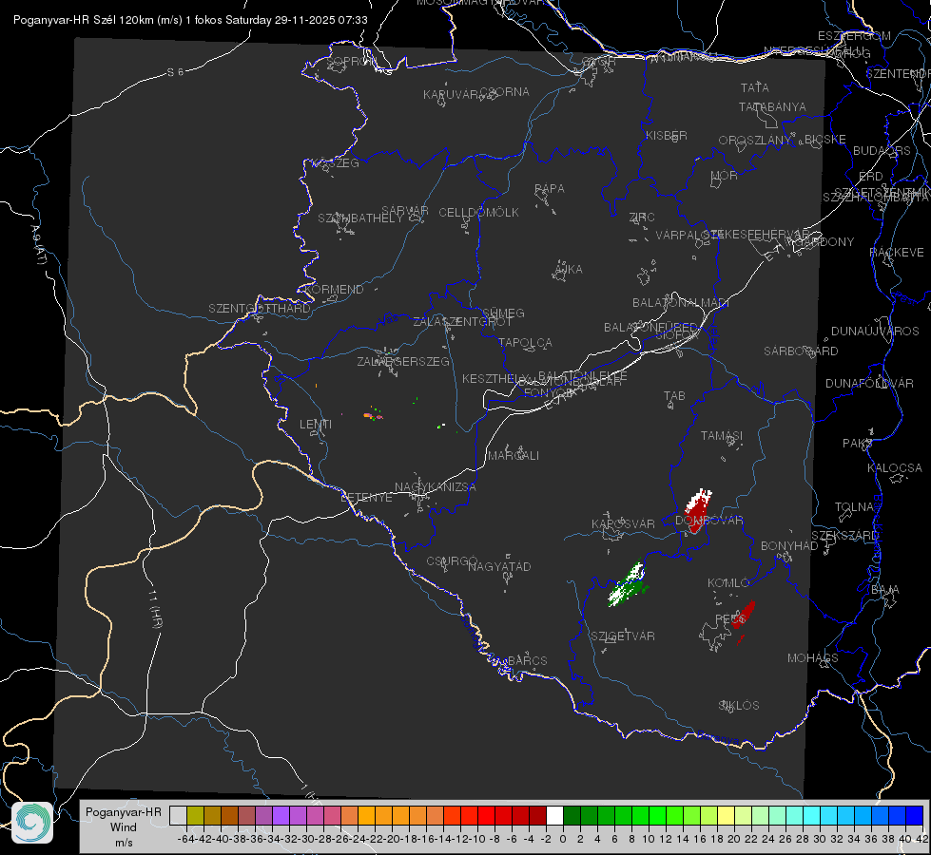The image size is (931, 855).
Task: Click the SÁRBOGÁRD city label
Action: coord(801,351)
